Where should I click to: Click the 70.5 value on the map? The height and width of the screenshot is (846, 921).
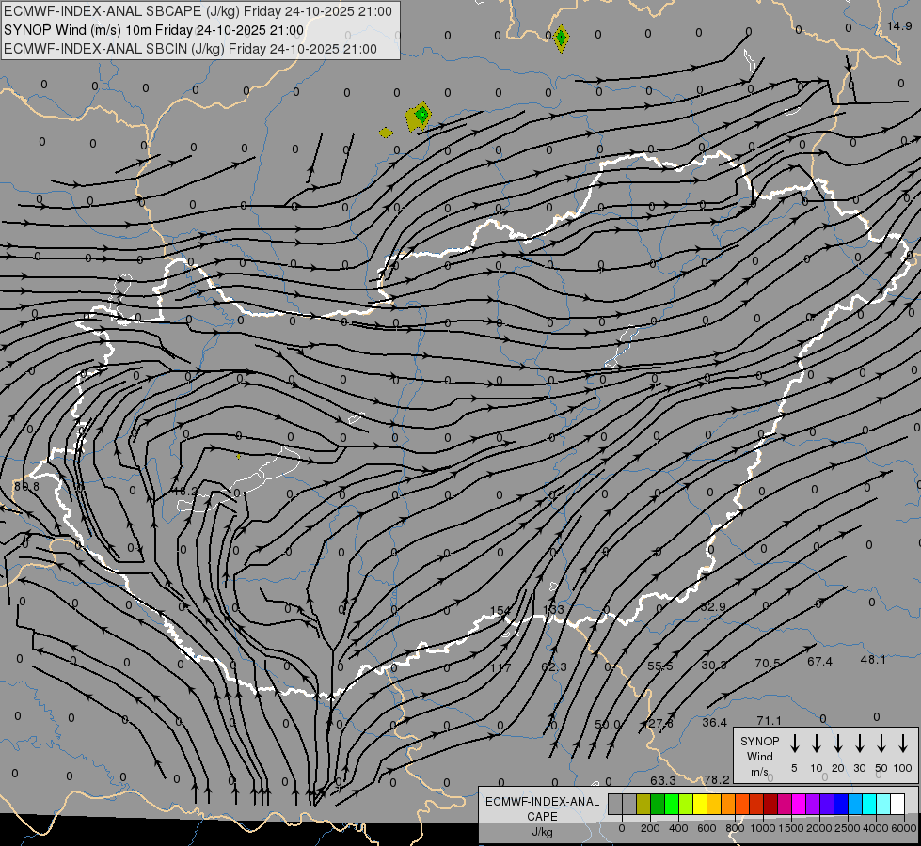[x=767, y=664]
